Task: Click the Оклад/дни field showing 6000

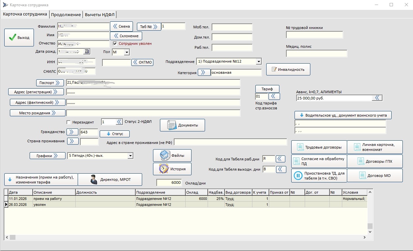Action: point(169,182)
